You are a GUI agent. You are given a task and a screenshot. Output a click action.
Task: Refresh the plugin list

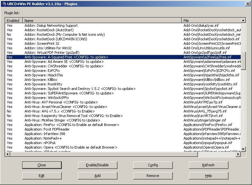click(209, 165)
